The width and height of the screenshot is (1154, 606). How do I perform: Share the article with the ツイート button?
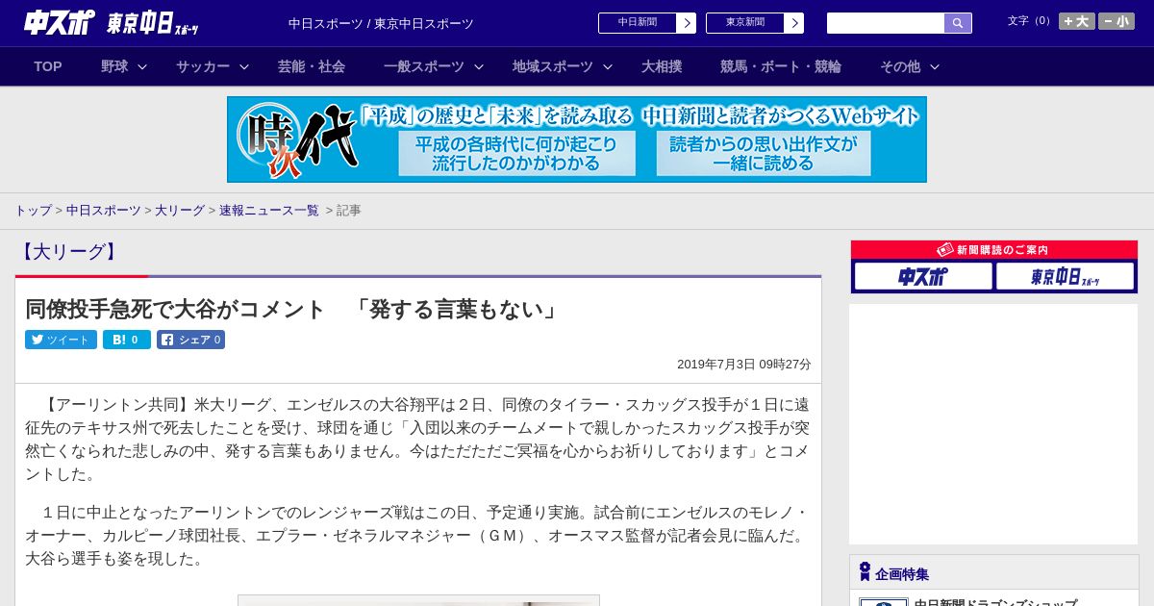coord(61,340)
